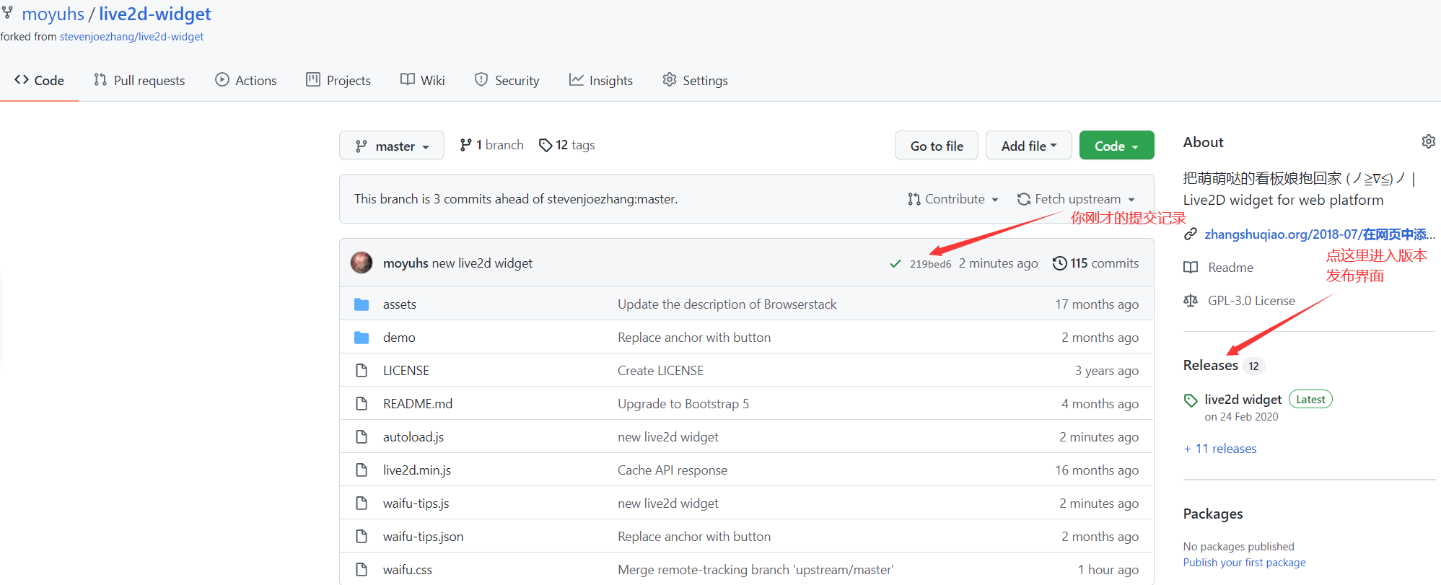View the 1 branch link
The image size is (1441, 585).
pos(491,145)
